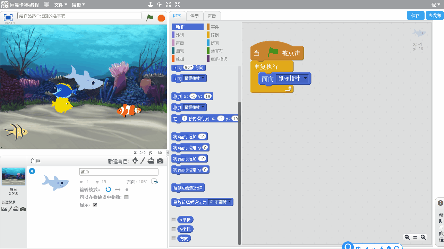Paint a new sprite
The width and height of the screenshot is (444, 249).
point(143,161)
